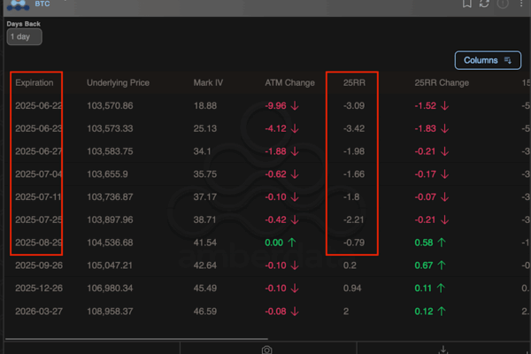
Task: Click the horizontal table scrollbar
Action: coord(136,338)
